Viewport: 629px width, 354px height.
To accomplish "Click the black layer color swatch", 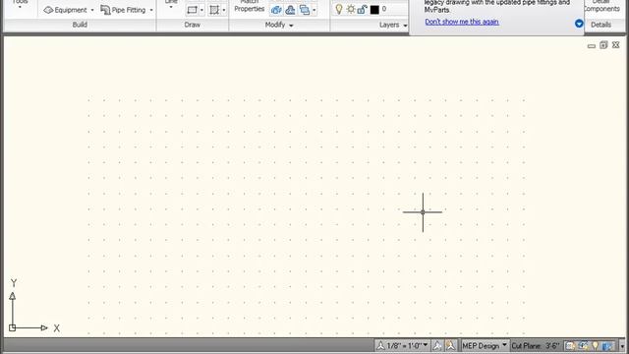I will pos(374,9).
